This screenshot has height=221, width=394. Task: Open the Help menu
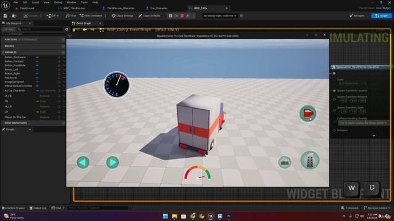95,2
